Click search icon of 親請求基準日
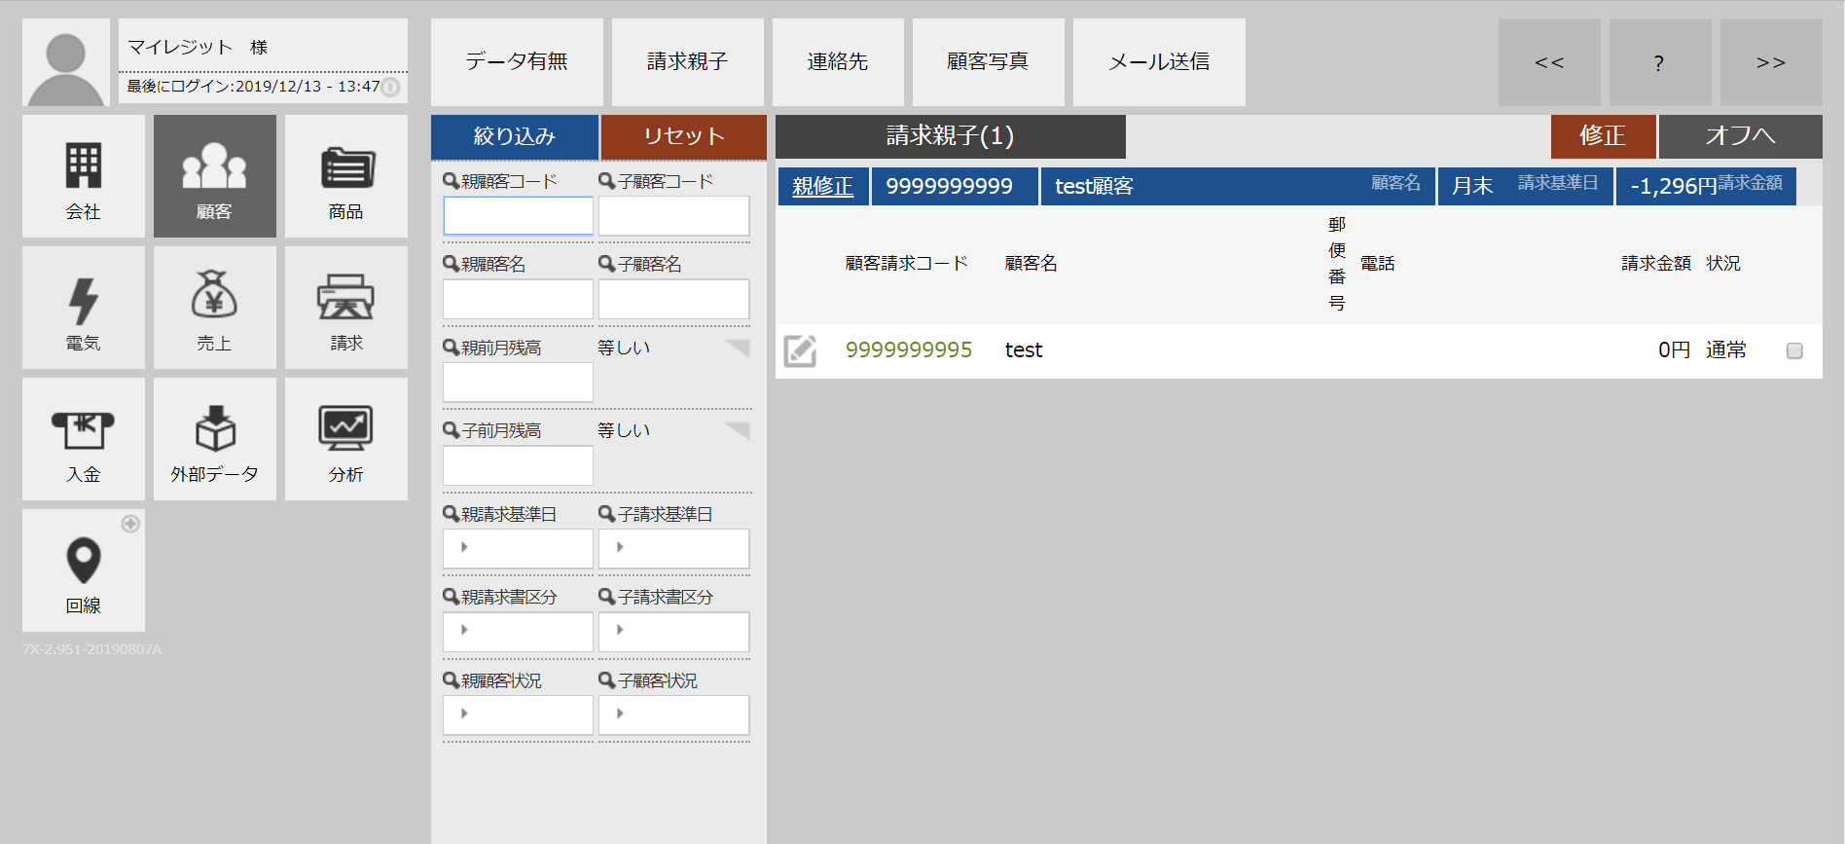The width and height of the screenshot is (1845, 844). [451, 514]
